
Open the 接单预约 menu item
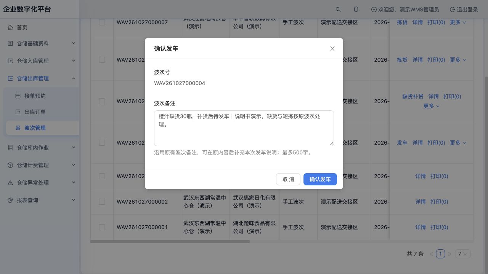point(42,96)
